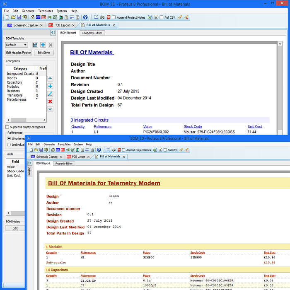Check the Full CSV option in the top toolbar
Viewport: 290px width, 290px height.
162,17
